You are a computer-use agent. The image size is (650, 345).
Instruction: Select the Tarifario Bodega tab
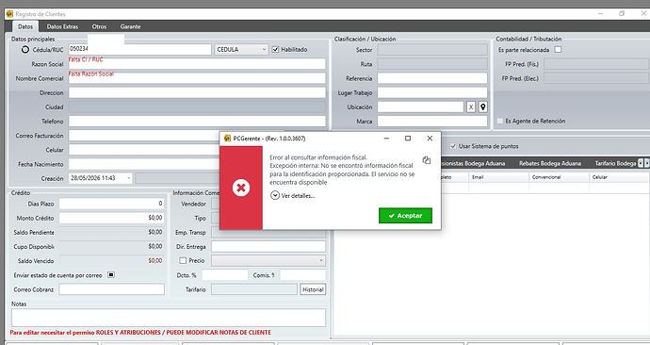(615, 163)
